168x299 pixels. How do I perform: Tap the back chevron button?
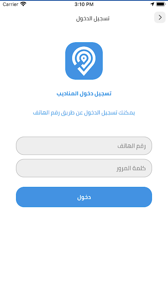[x=160, y=18]
